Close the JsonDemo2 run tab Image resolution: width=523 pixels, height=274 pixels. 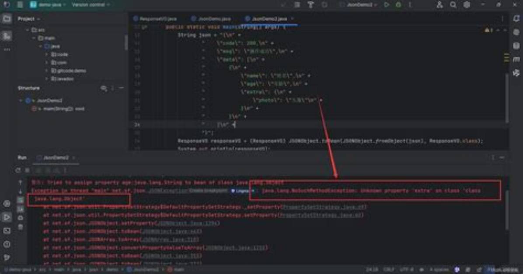(74, 158)
